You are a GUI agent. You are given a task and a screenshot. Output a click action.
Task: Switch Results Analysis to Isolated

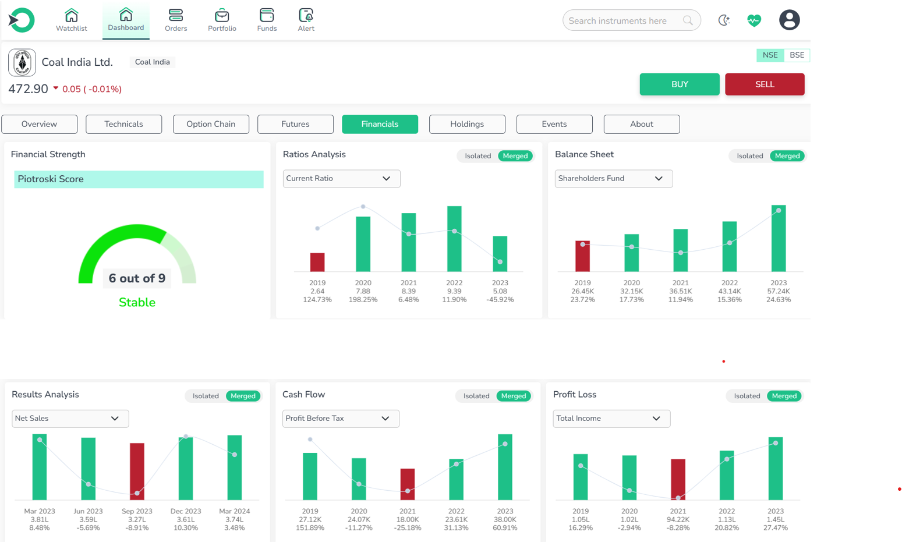[206, 396]
